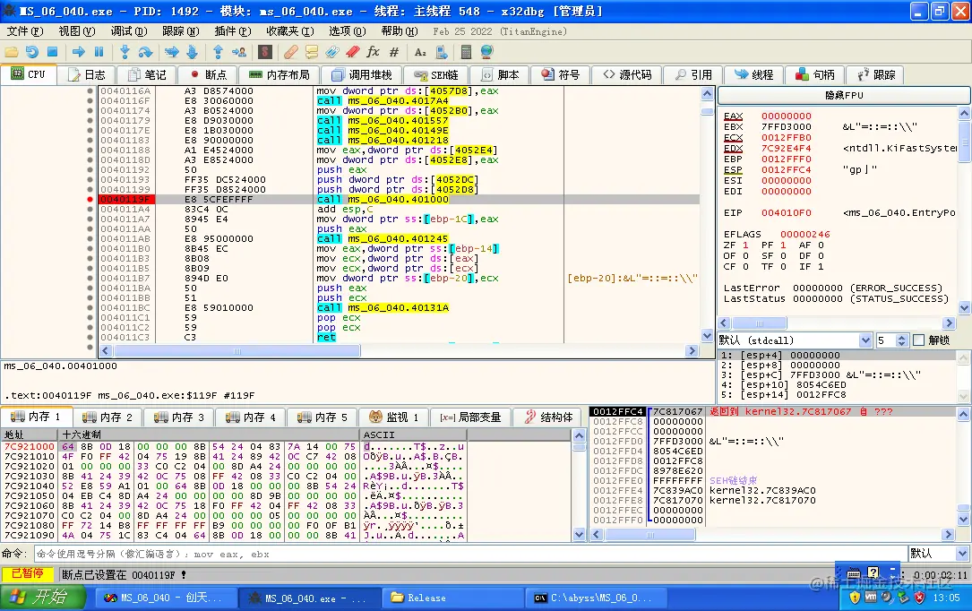
Task: Set breakpoint dot at address 004011A4
Action: click(x=90, y=210)
